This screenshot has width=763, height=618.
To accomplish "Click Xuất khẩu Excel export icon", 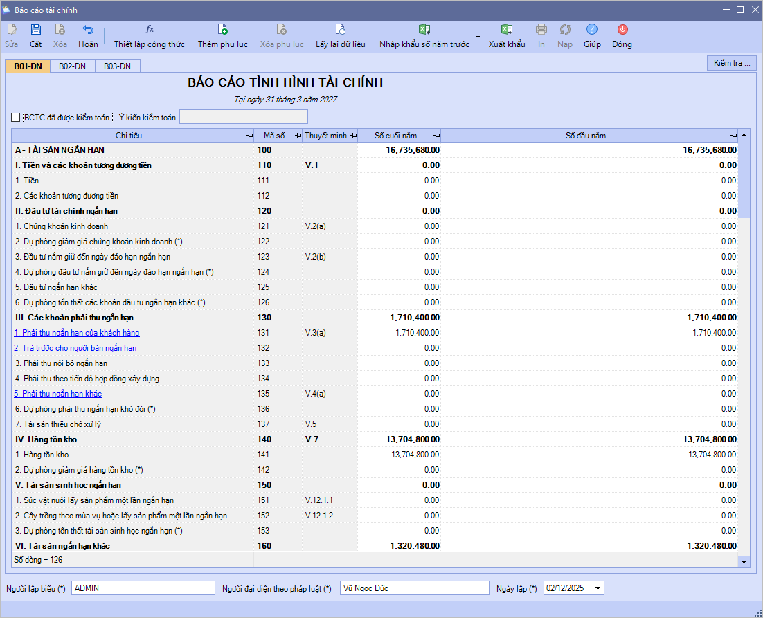I will click(507, 30).
